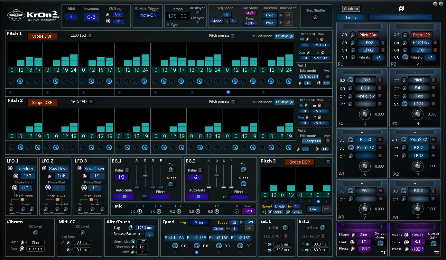Click the Custom button
Viewport: 446px width, 260px height.
351,9
